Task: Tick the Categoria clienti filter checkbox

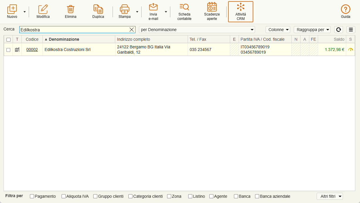Action: (130, 196)
